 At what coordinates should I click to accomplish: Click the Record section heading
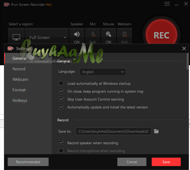63,120
